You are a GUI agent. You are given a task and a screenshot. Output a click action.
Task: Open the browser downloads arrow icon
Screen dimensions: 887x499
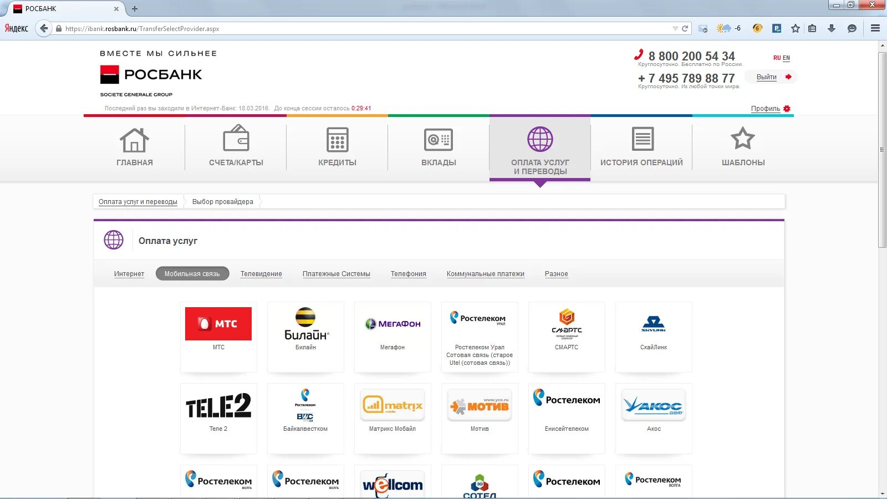(x=832, y=28)
